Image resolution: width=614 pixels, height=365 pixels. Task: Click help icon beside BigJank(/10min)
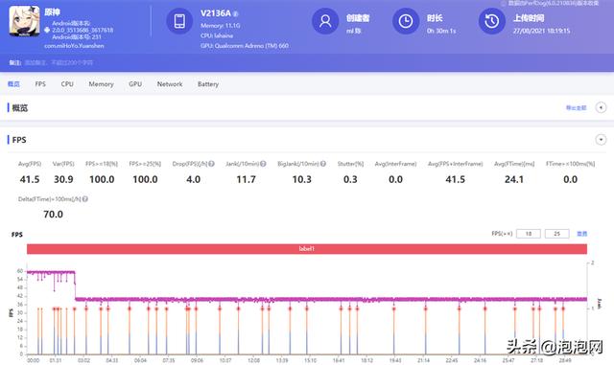(323, 164)
